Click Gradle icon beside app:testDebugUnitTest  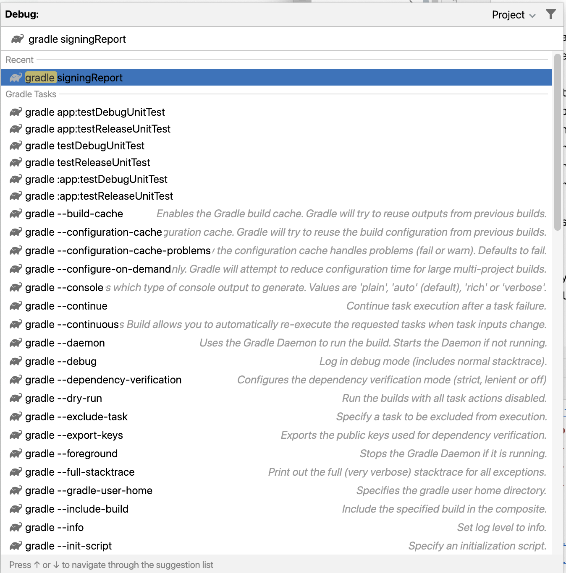point(16,112)
